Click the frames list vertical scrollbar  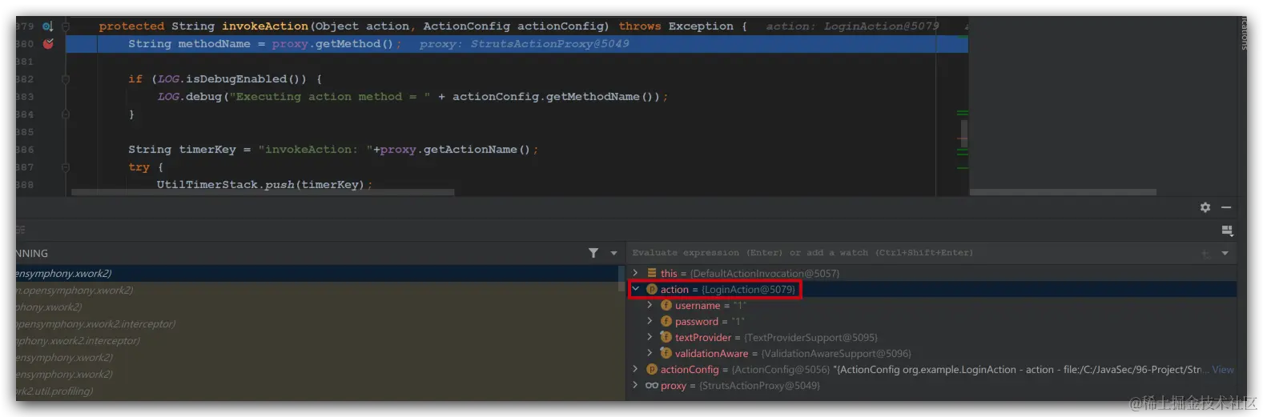pyautogui.click(x=621, y=278)
